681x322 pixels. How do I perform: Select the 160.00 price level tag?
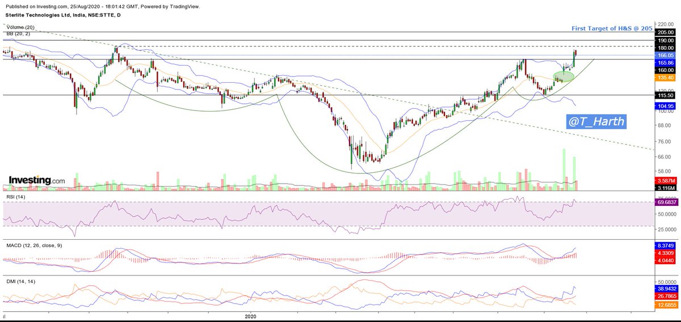tap(666, 70)
